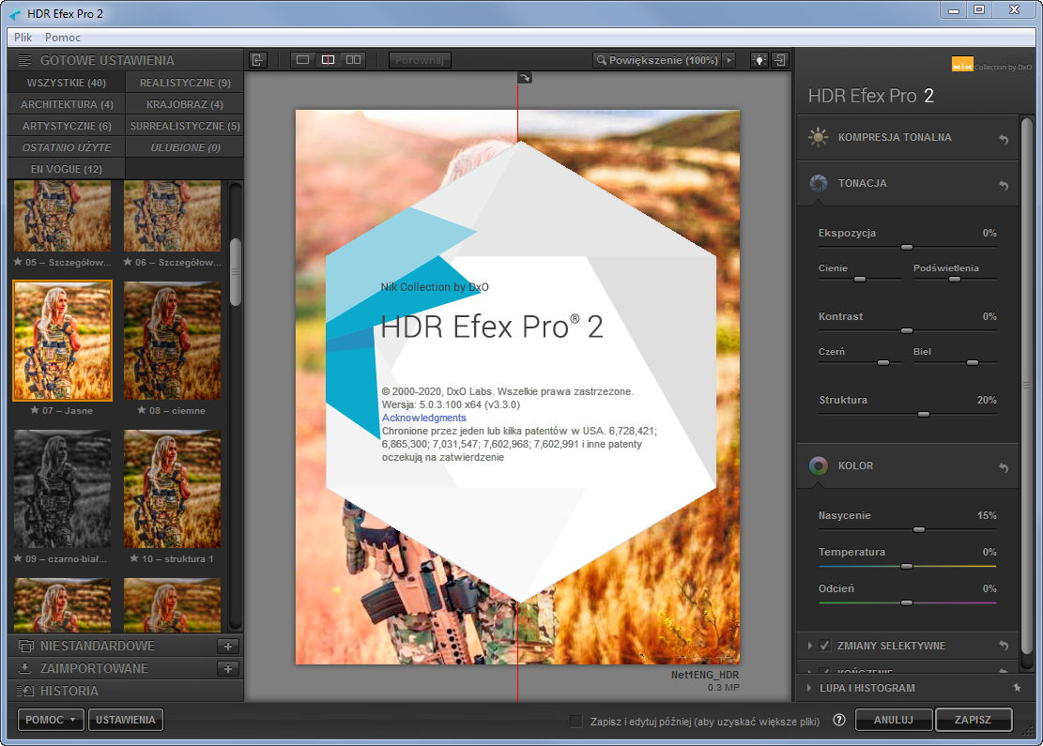Pin the Lupa i Histogram panel

pyautogui.click(x=1017, y=688)
